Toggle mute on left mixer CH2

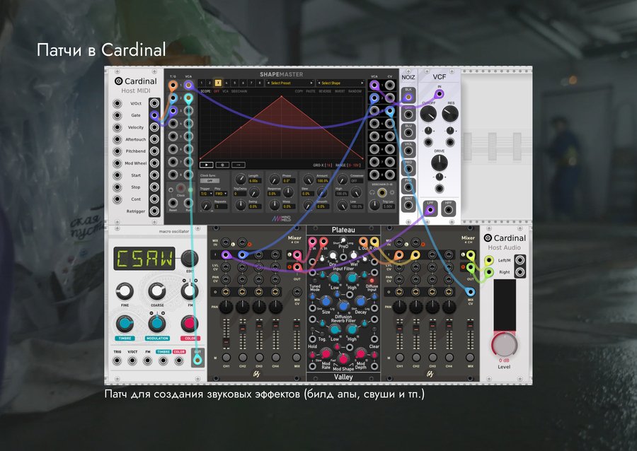(x=243, y=357)
